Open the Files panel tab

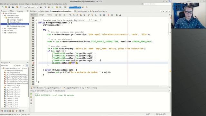pyautogui.click(x=12, y=11)
